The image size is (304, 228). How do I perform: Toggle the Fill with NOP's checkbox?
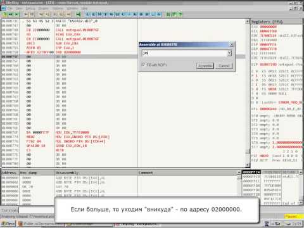pyautogui.click(x=143, y=64)
